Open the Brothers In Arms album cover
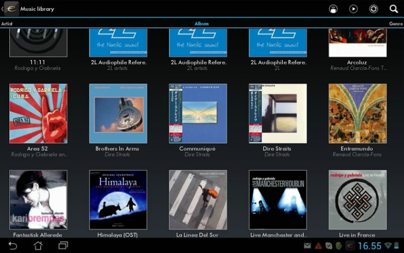 click(118, 113)
